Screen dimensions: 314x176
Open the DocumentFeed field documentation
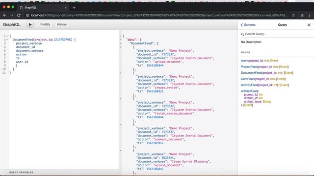[251, 73]
